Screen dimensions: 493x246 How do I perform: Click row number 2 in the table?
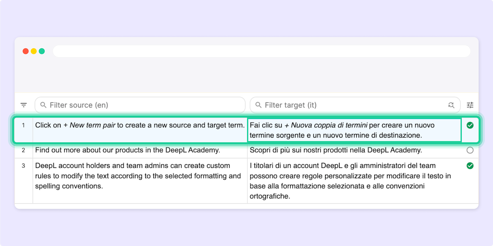point(24,150)
